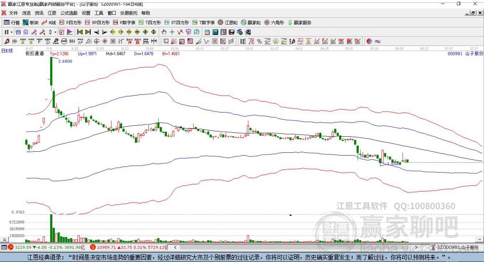Select the red pencil drawing tool
Screen dimensions: 484x262
tap(7, 41)
